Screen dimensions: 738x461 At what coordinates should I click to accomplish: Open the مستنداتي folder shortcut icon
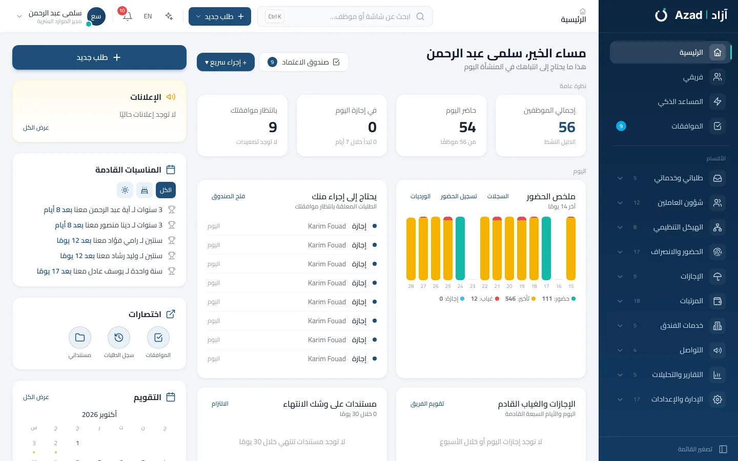(80, 338)
